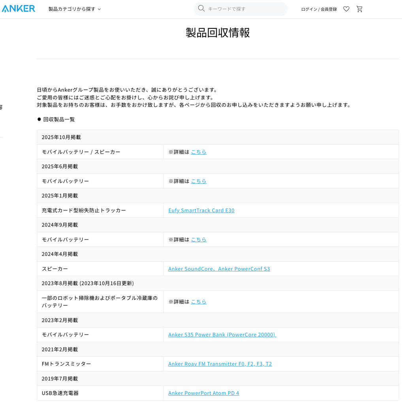
Task: Click the search magnifier icon
Action: [201, 9]
